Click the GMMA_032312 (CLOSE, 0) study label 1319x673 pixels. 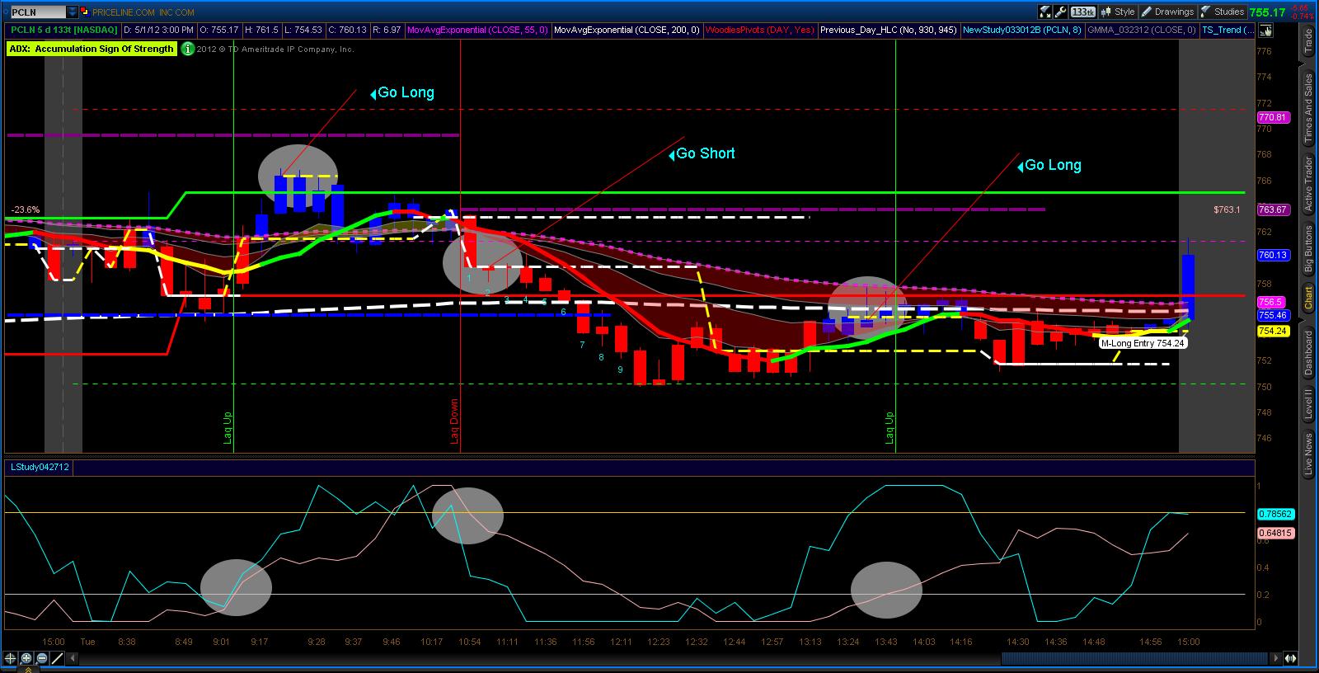[1141, 31]
